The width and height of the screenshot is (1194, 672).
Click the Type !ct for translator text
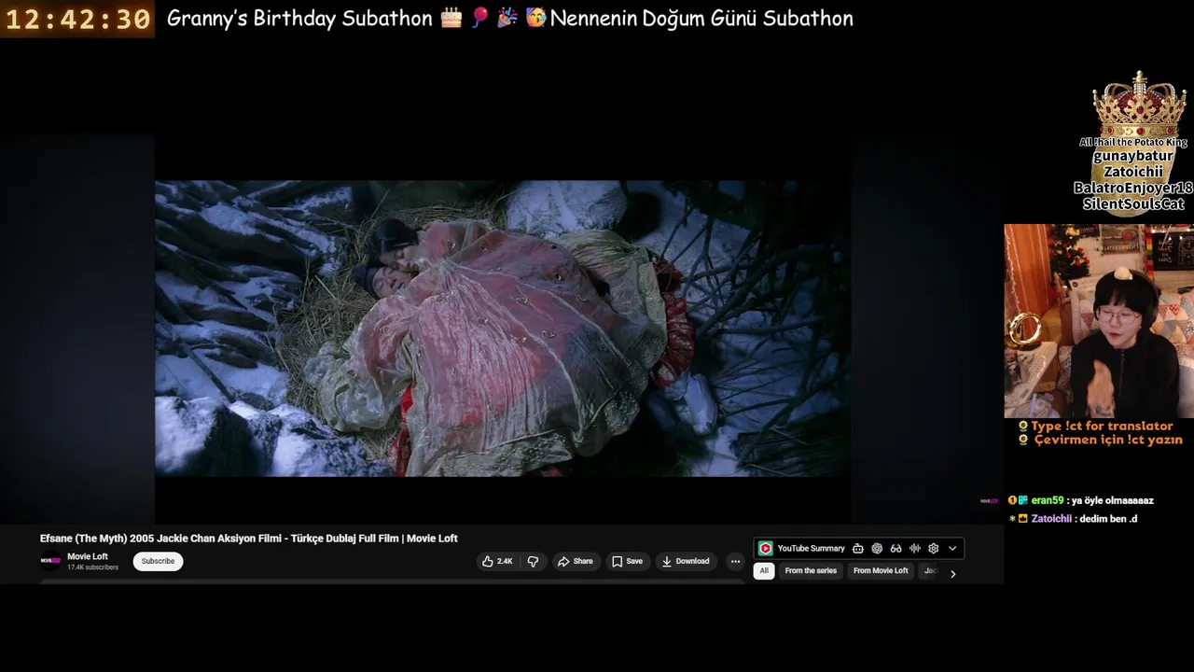[1102, 426]
